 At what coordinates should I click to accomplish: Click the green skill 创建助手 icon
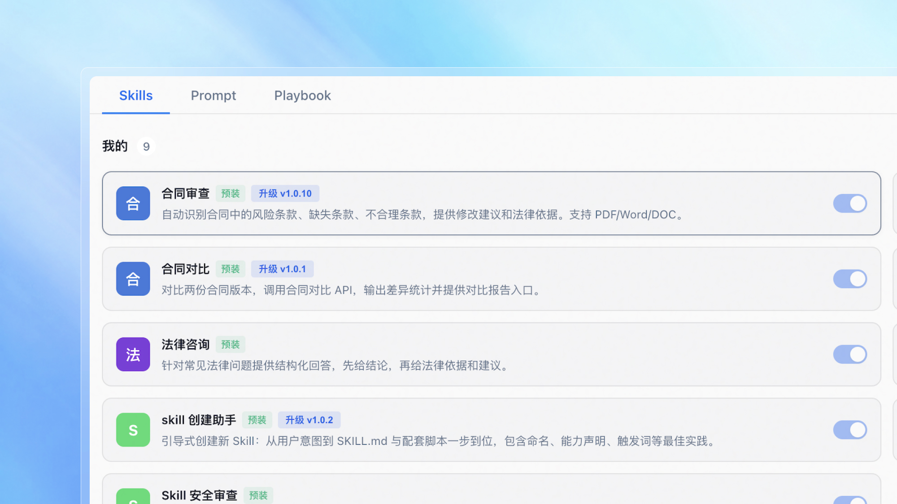click(x=133, y=430)
